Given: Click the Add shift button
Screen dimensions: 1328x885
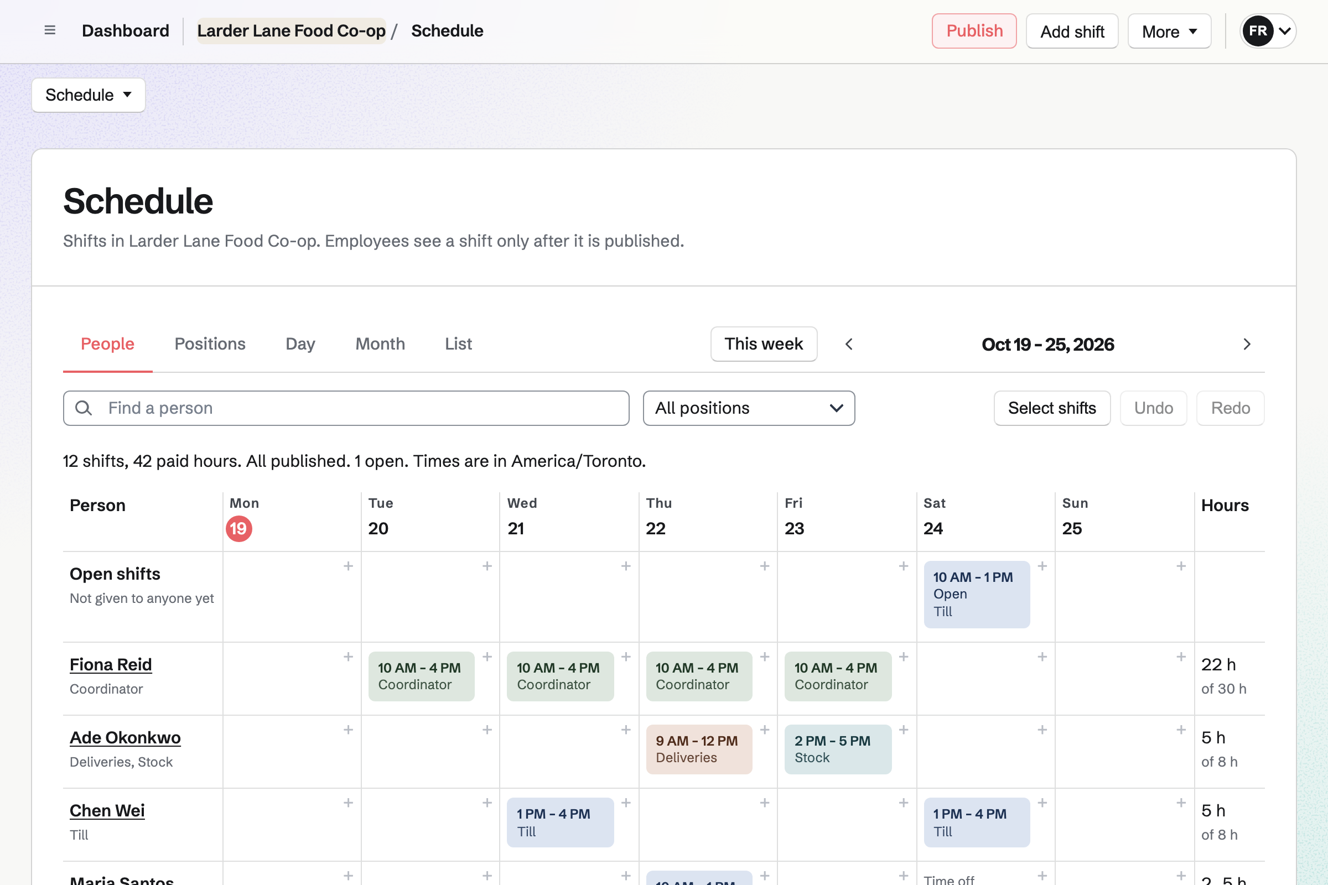Looking at the screenshot, I should point(1072,32).
